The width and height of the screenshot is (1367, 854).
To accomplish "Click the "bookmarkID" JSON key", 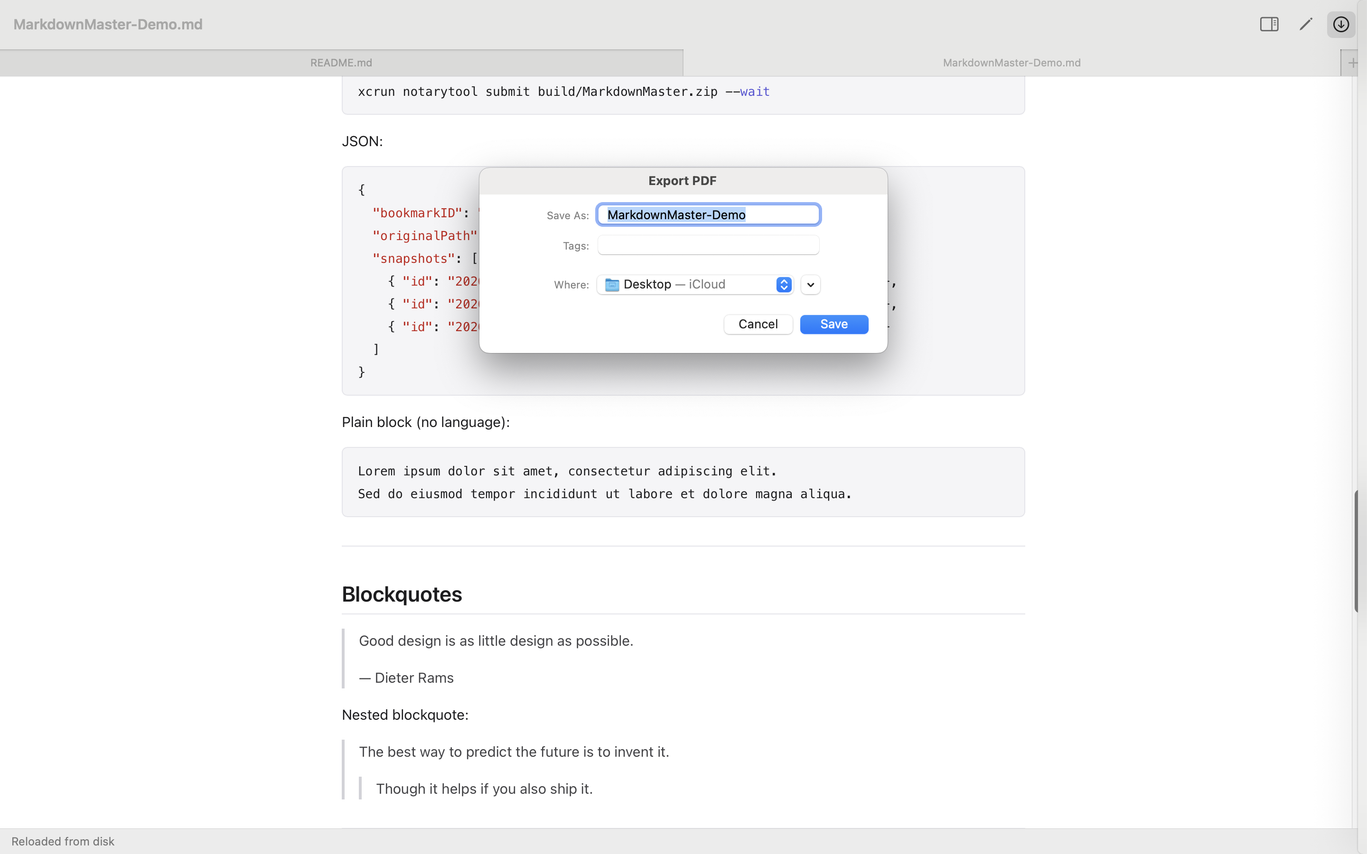I will (x=417, y=213).
